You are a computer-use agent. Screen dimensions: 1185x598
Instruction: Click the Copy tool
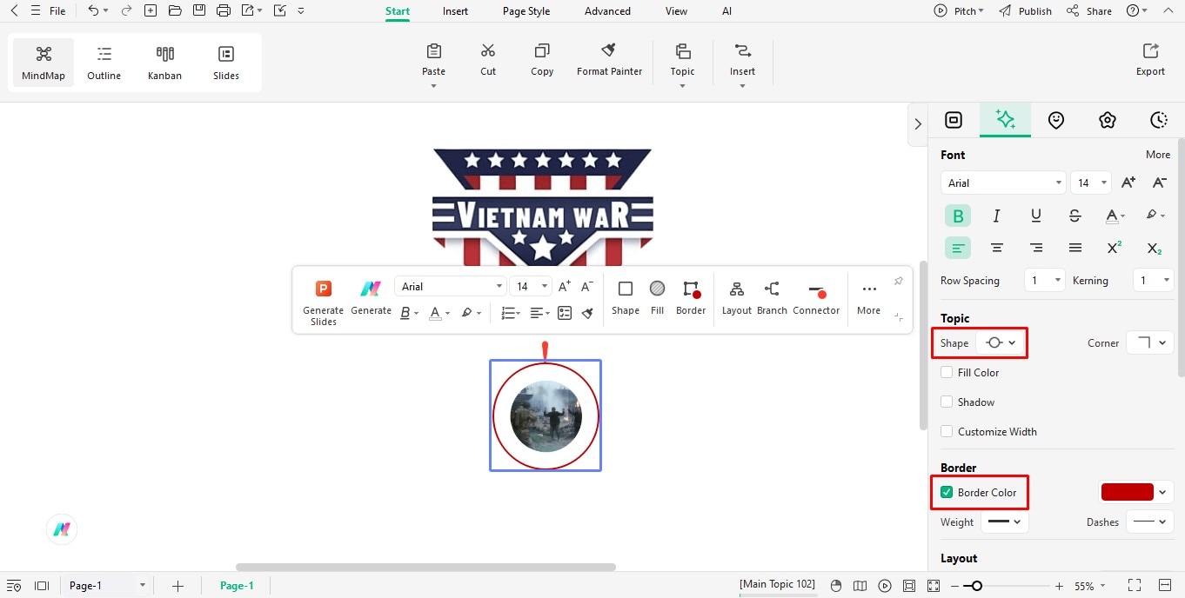(542, 60)
